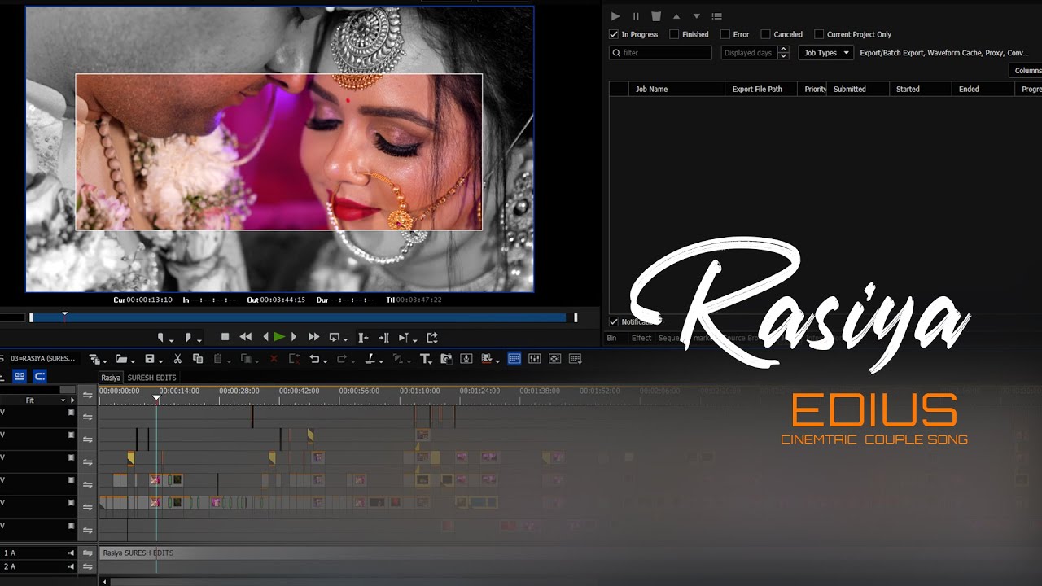
Task: Click the Cut scissors icon
Action: (177, 359)
